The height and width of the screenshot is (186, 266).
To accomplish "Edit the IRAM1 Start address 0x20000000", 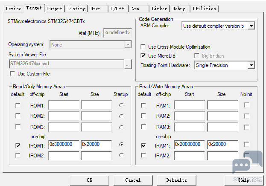I will tap(190, 145).
